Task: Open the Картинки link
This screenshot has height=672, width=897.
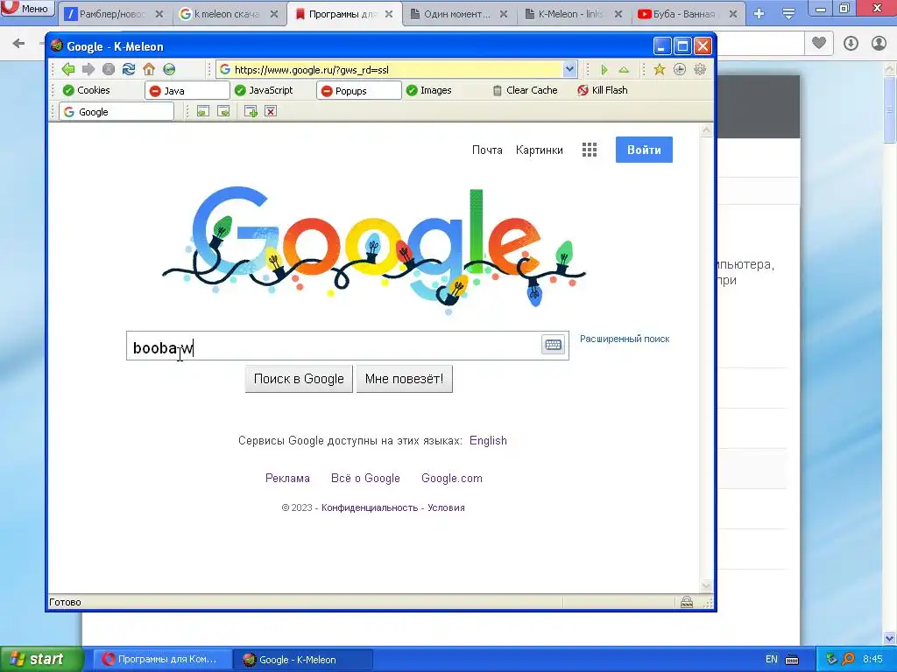Action: click(x=540, y=150)
